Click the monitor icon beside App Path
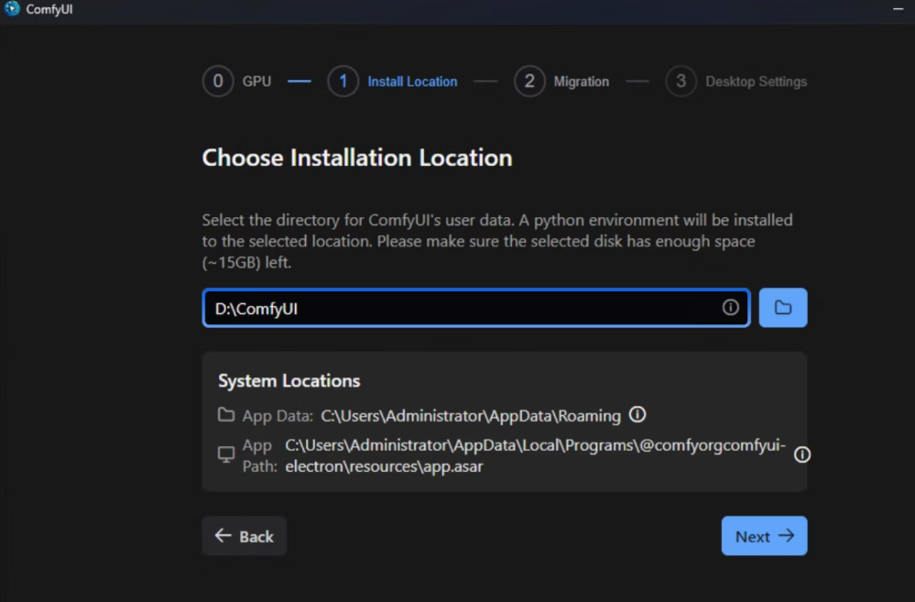Screen dimensions: 915x602 226,454
